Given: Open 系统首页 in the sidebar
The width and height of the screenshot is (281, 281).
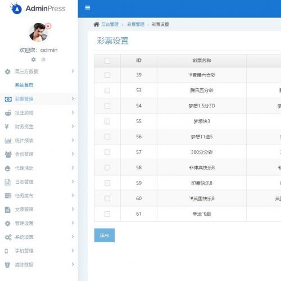Looking at the screenshot, I should pyautogui.click(x=24, y=85).
